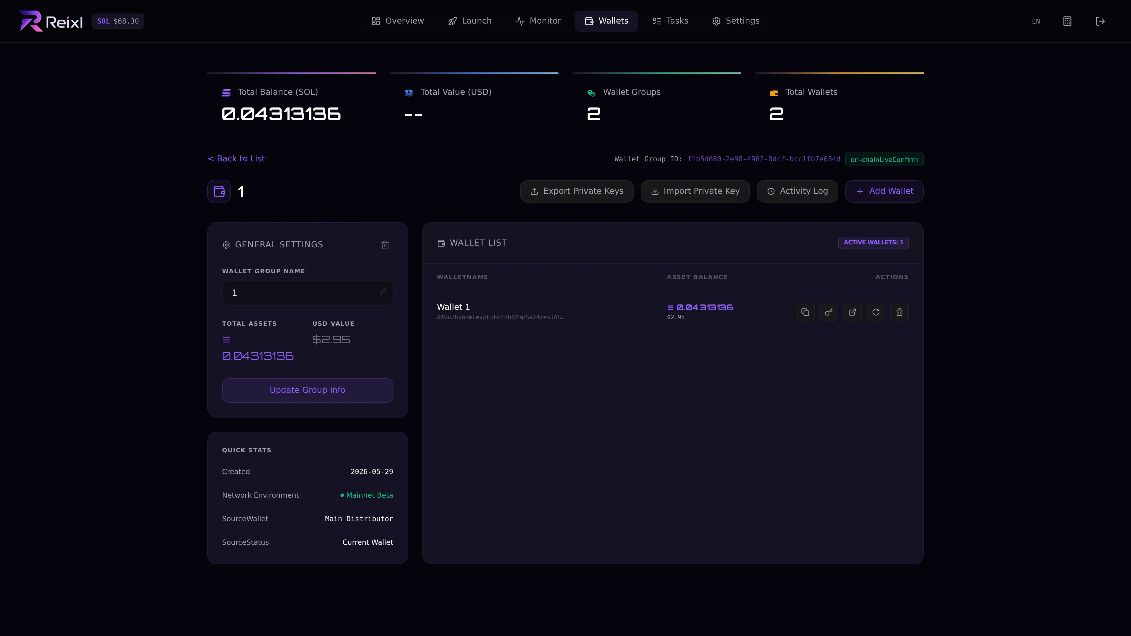Click the Current Wallet status value
The image size is (1131, 636).
368,542
